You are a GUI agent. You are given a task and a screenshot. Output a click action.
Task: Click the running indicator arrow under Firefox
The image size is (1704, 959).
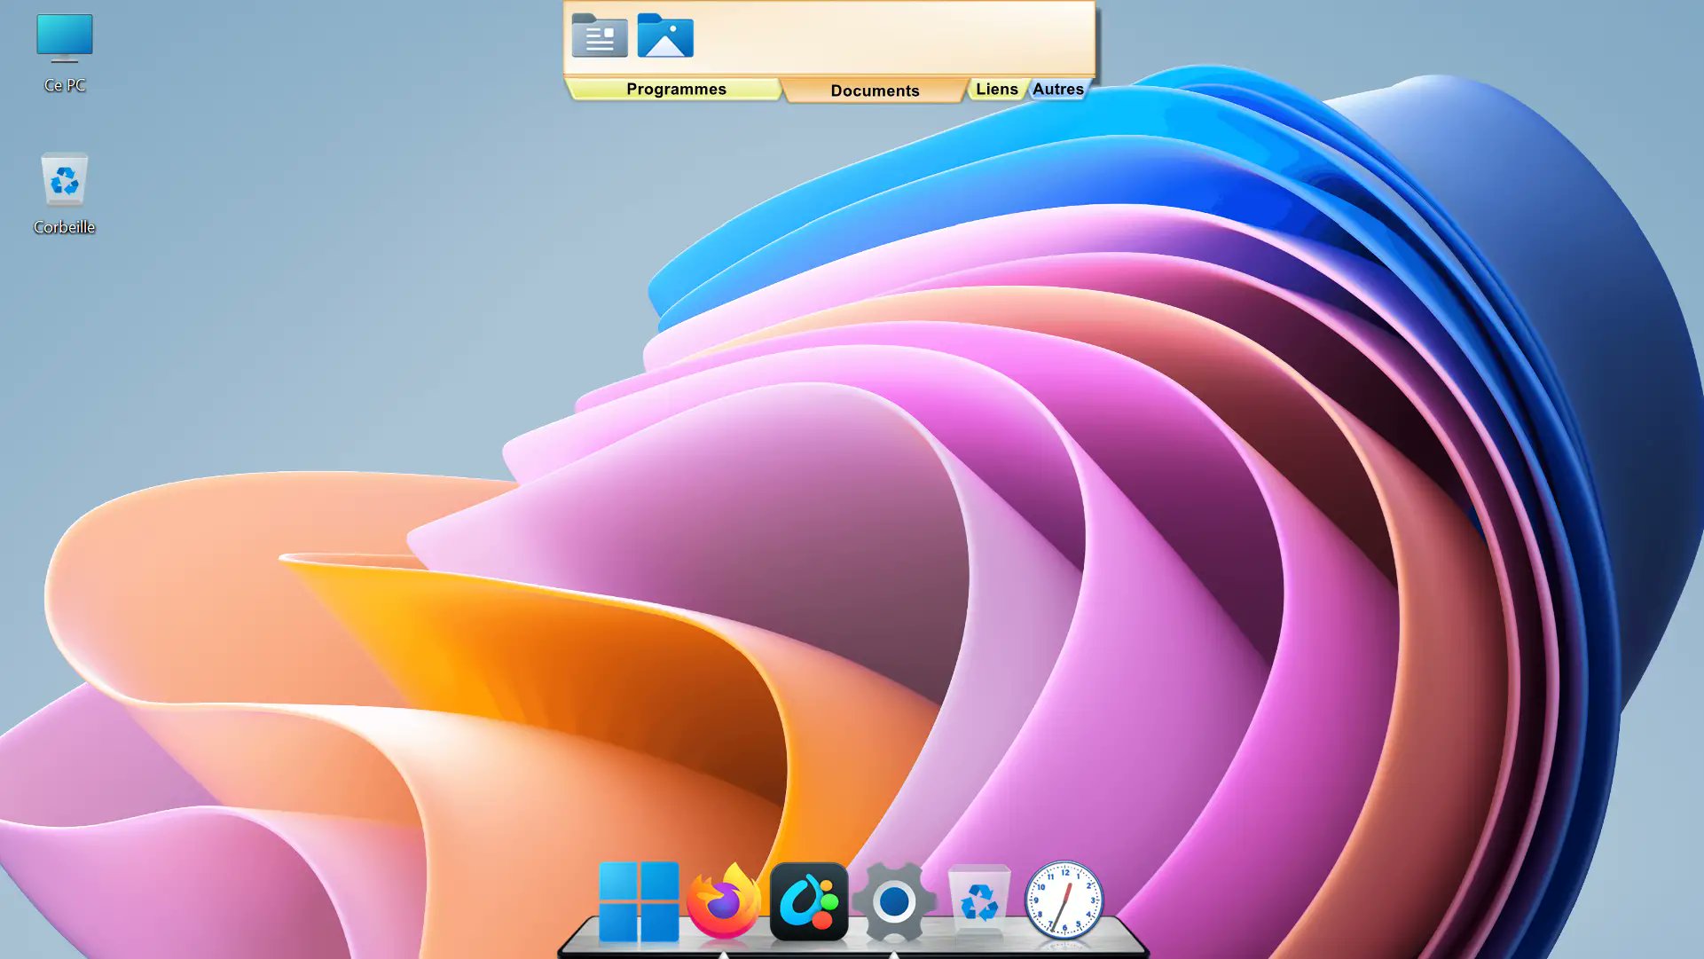click(x=724, y=955)
